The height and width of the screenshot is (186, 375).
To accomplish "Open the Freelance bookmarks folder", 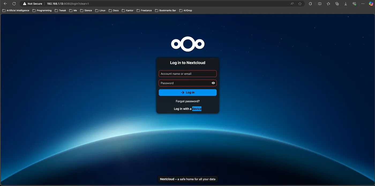I will [x=144, y=10].
